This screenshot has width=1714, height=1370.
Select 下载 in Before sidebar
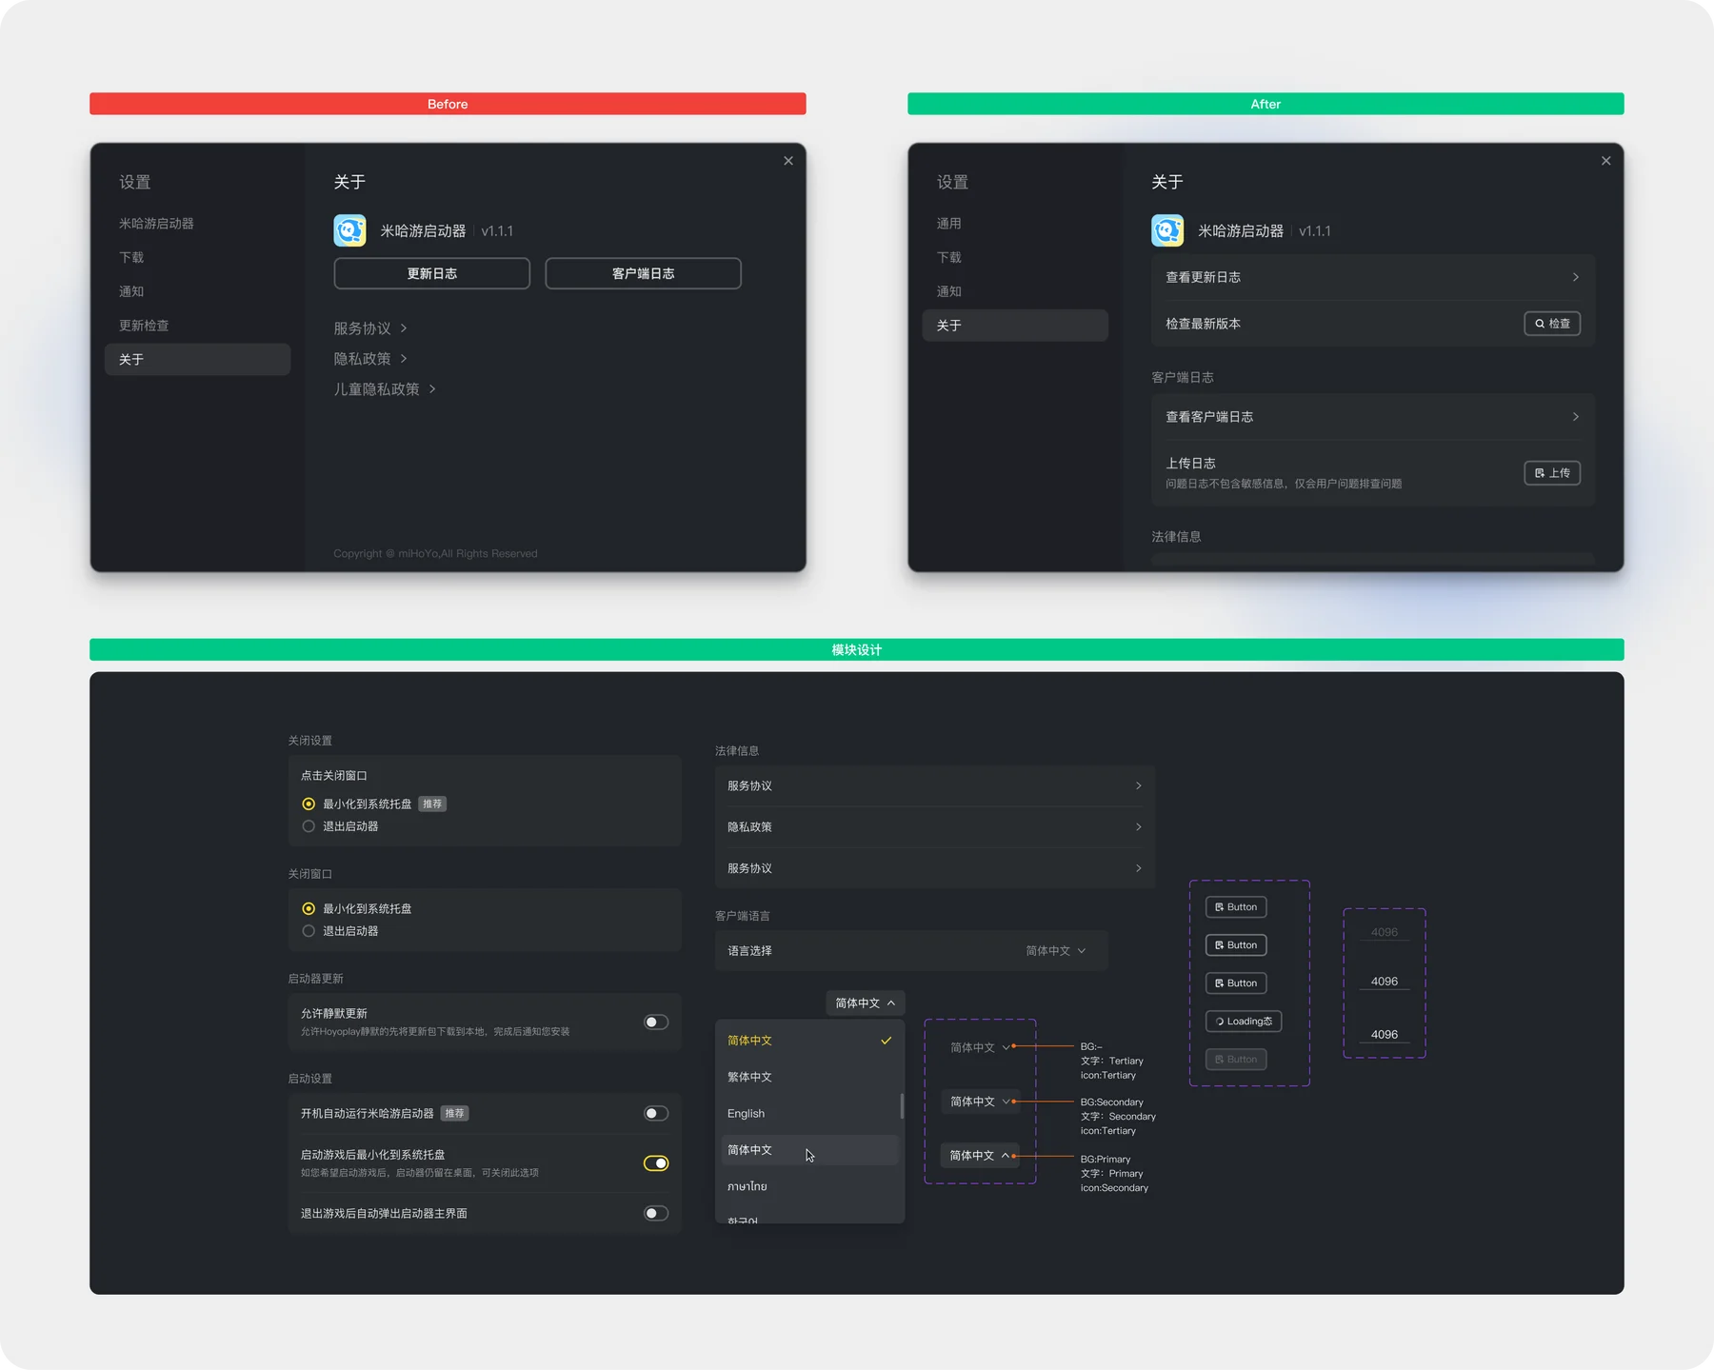pyautogui.click(x=197, y=258)
